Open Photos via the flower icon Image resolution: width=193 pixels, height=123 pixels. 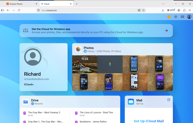[x=78, y=49]
